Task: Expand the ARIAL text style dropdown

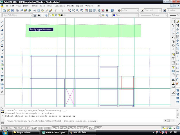Action: coord(138,10)
